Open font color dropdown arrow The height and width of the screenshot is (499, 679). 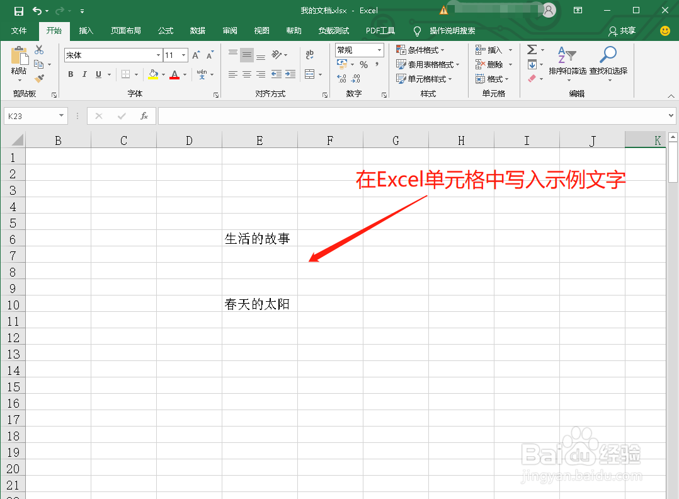pyautogui.click(x=185, y=74)
